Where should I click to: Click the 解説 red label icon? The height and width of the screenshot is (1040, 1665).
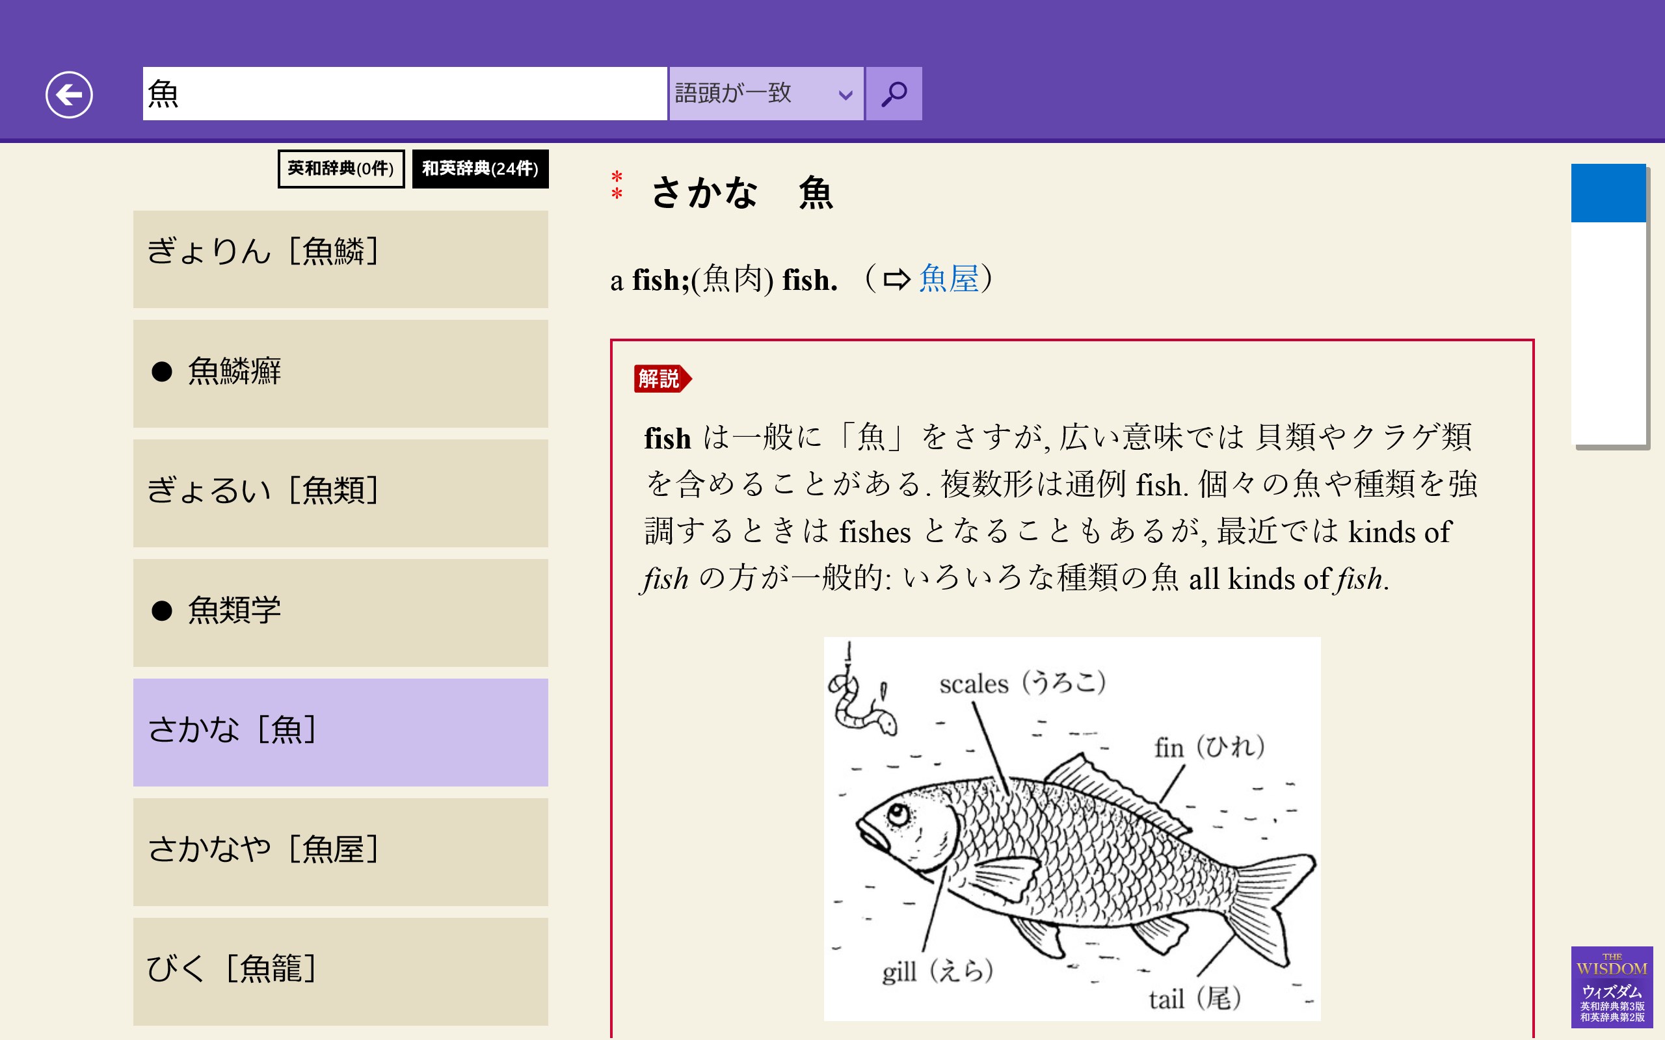[x=661, y=378]
